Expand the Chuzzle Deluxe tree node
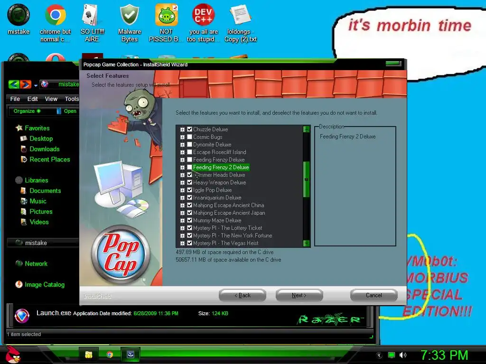Image resolution: width=486 pixels, height=364 pixels. pyautogui.click(x=182, y=129)
